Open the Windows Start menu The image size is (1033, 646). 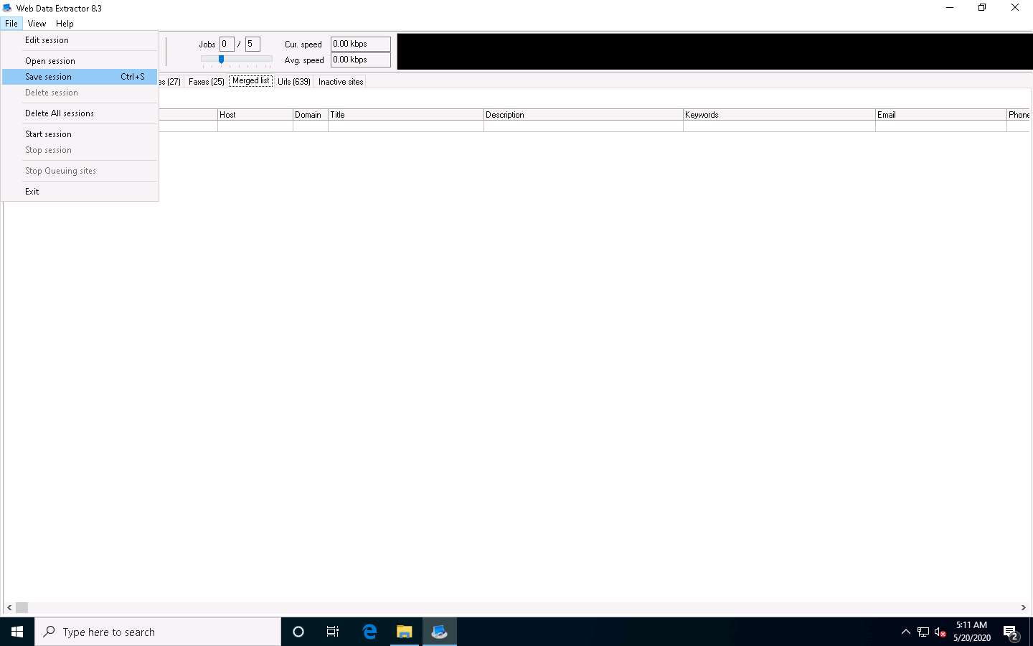coord(17,632)
